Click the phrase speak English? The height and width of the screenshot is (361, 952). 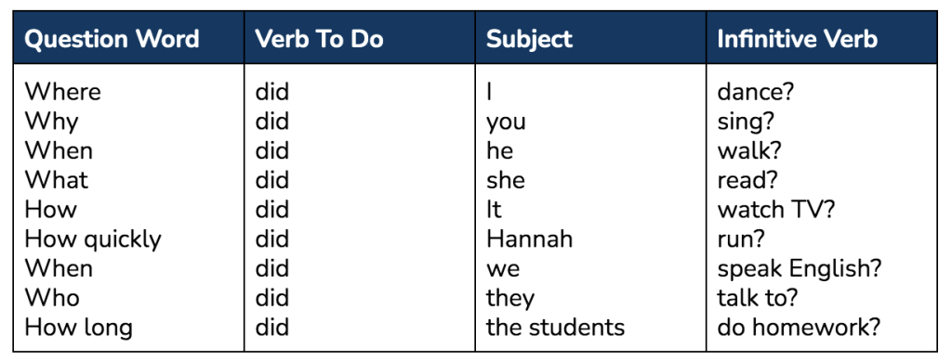click(x=799, y=269)
